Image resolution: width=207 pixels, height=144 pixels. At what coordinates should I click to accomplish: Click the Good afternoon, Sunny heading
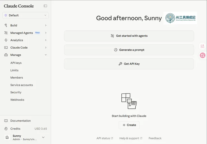pyautogui.click(x=129, y=18)
